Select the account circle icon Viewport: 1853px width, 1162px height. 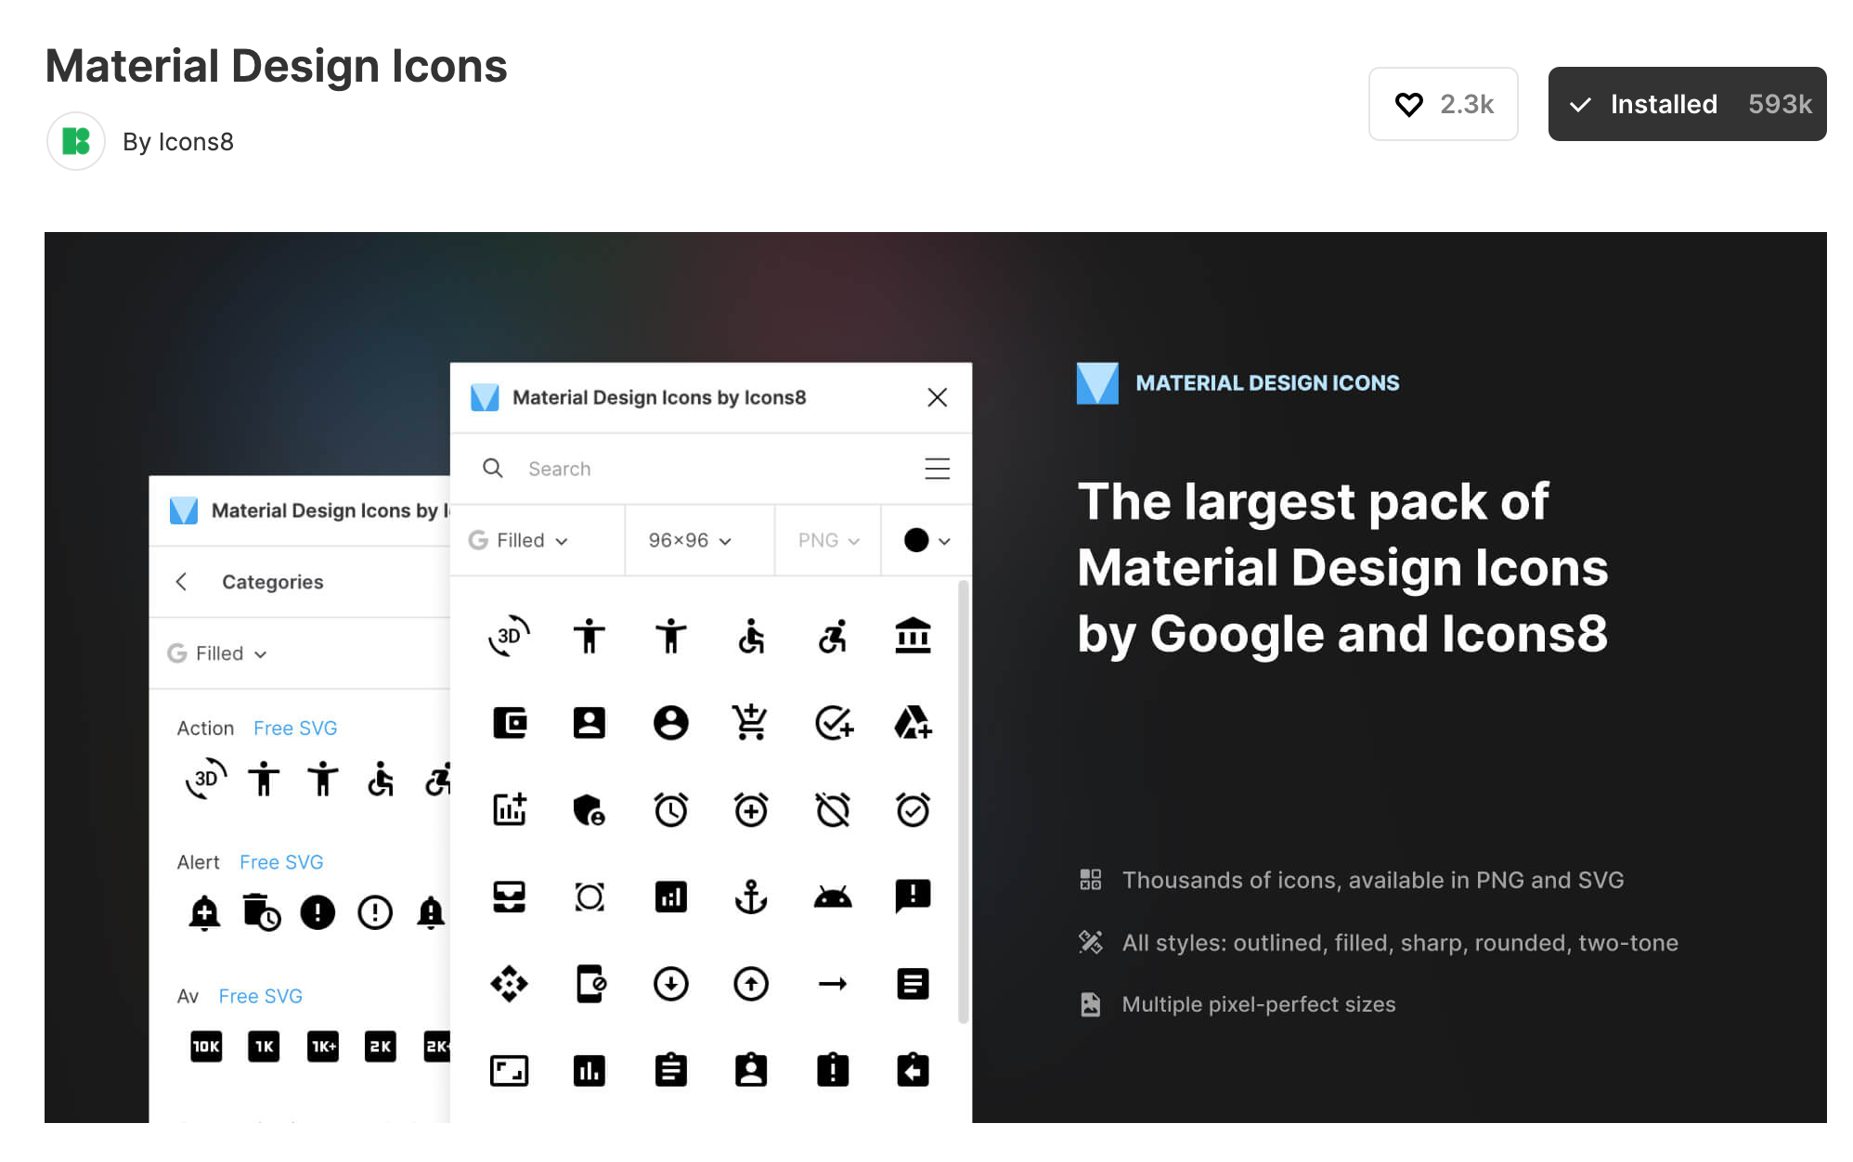tap(670, 722)
